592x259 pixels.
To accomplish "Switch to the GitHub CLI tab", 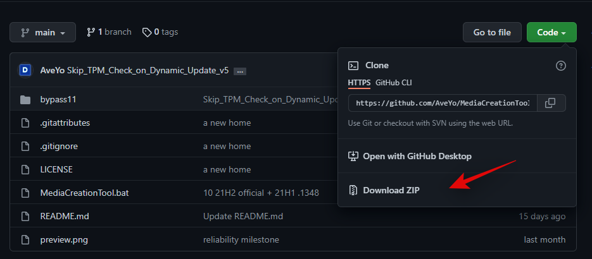I will pos(394,83).
